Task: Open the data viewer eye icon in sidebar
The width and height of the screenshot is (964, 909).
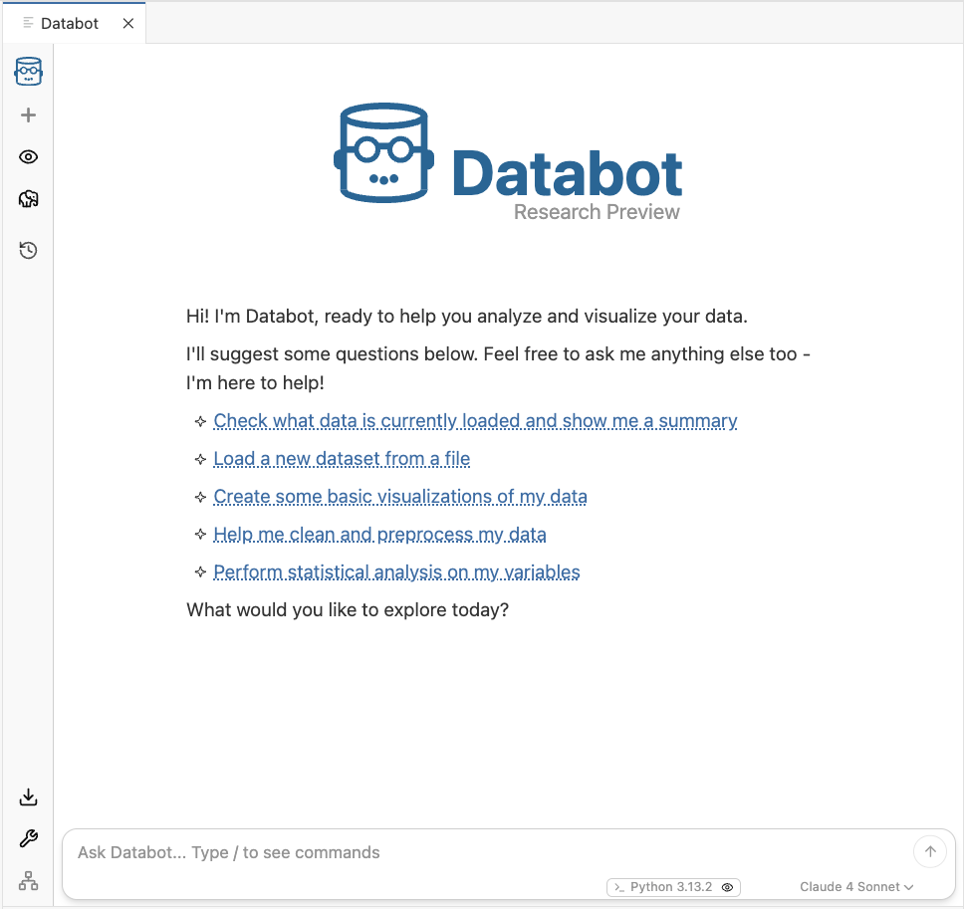Action: 27,156
